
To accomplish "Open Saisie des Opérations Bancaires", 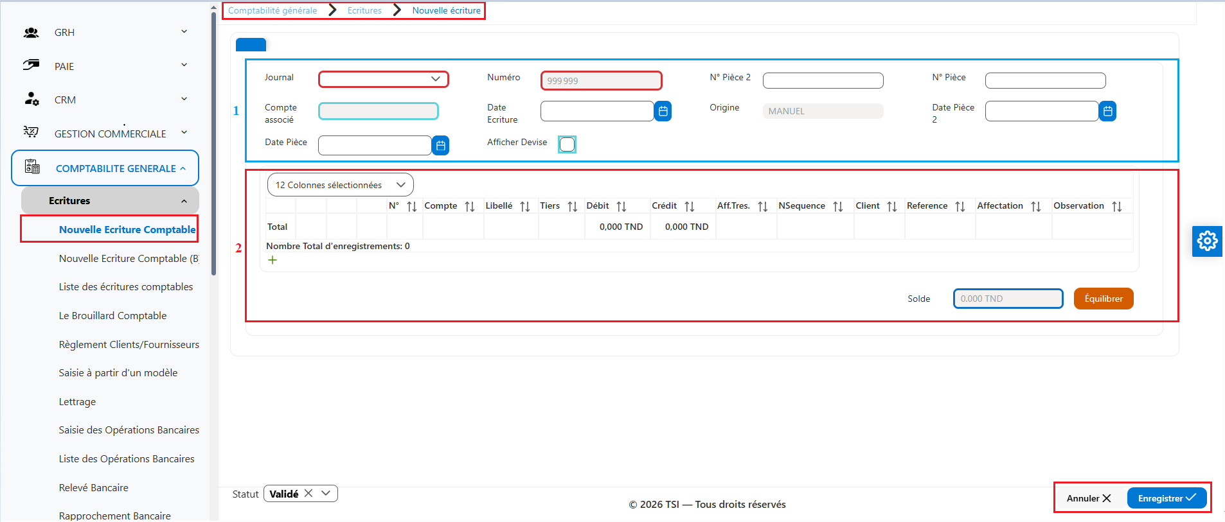I will (x=129, y=430).
